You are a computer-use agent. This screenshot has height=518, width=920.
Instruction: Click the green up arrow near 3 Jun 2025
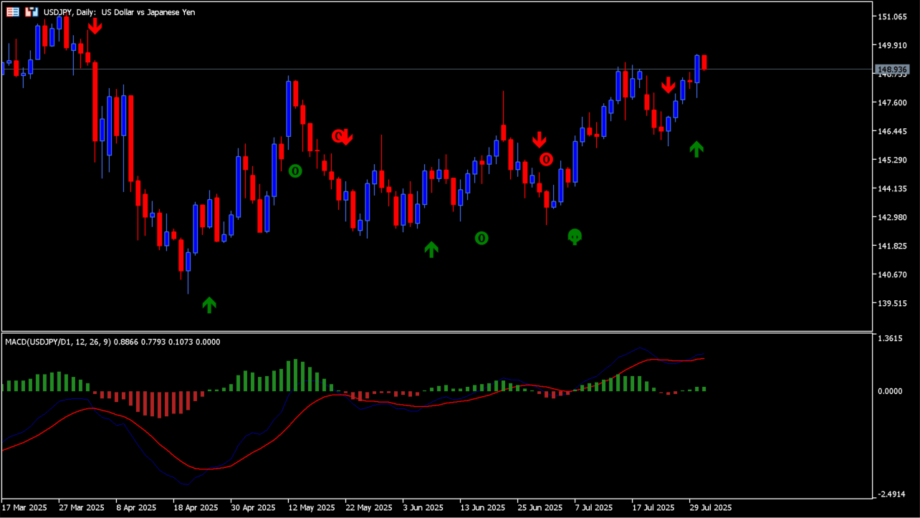tap(431, 249)
